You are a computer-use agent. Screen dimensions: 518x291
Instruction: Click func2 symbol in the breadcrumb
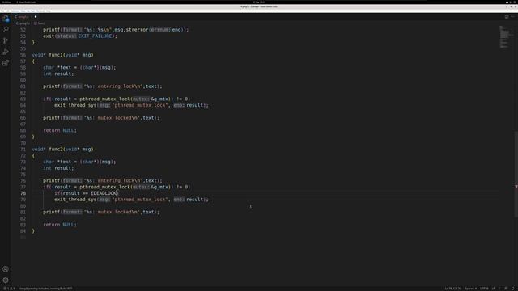40,23
